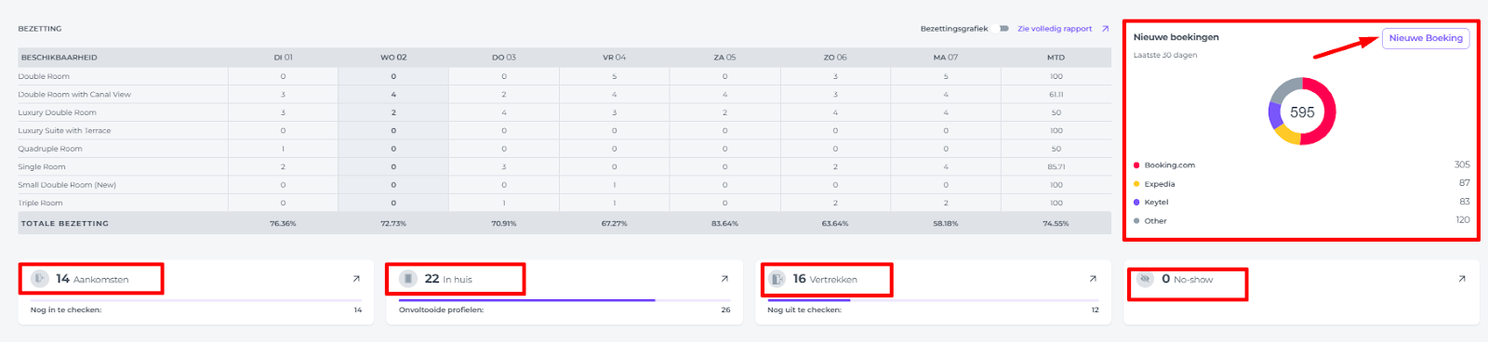Viewport: 1488px width, 342px height.
Task: Click Other count 120
Action: click(1463, 220)
